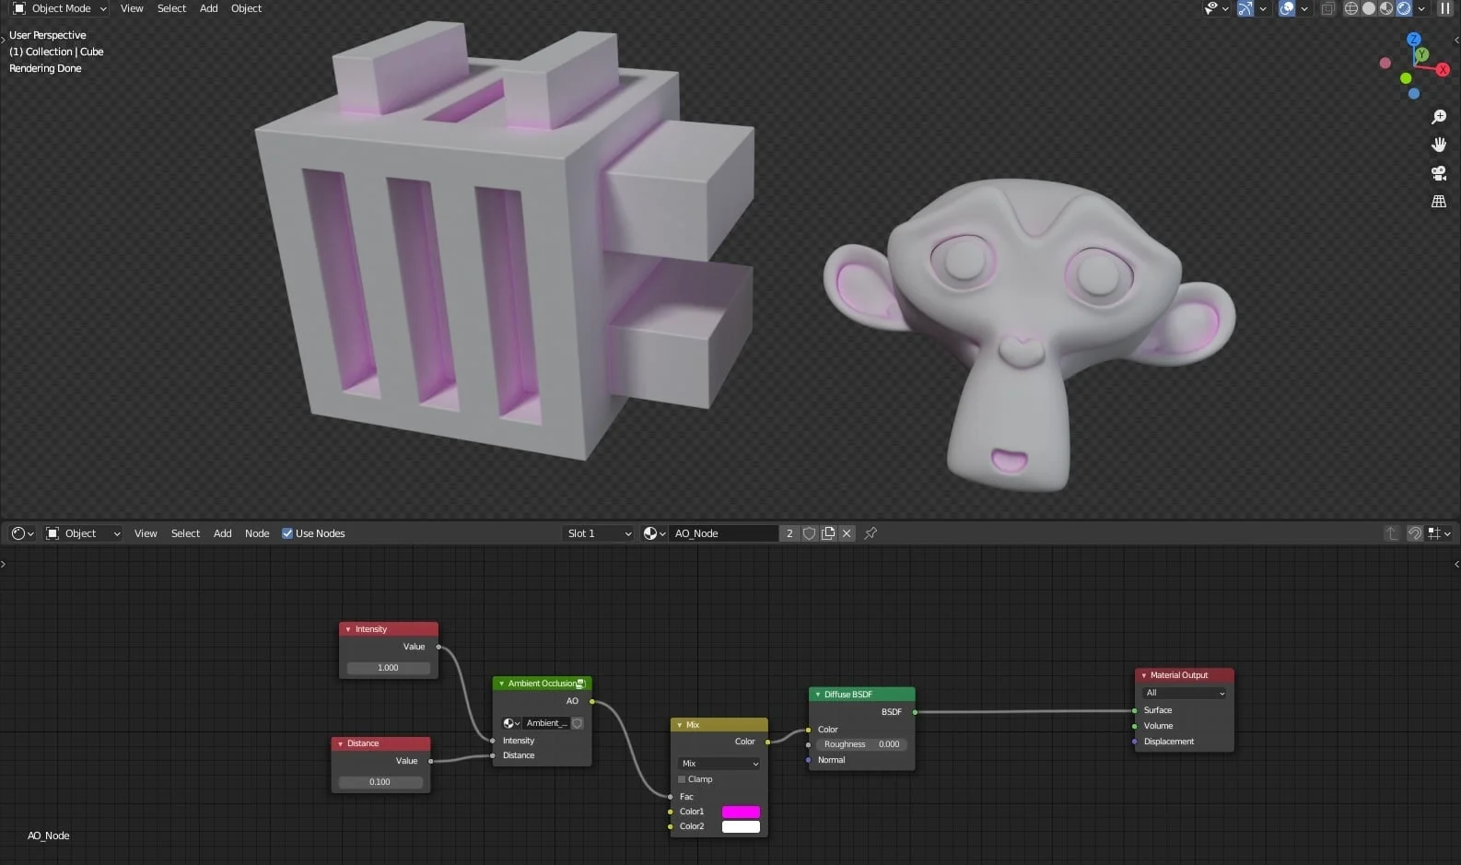This screenshot has width=1461, height=865.
Task: Click the magenta Color1 swatch
Action: [x=741, y=812]
